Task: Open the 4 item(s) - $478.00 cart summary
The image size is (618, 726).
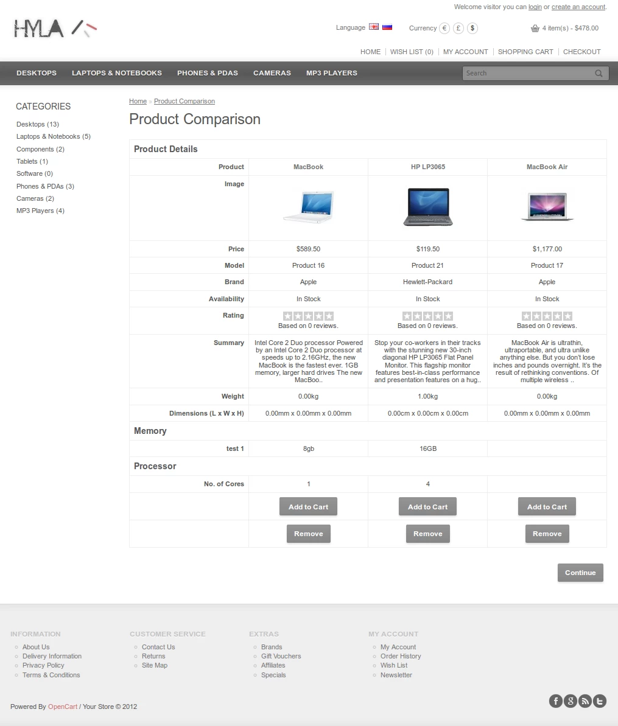Action: point(571,28)
